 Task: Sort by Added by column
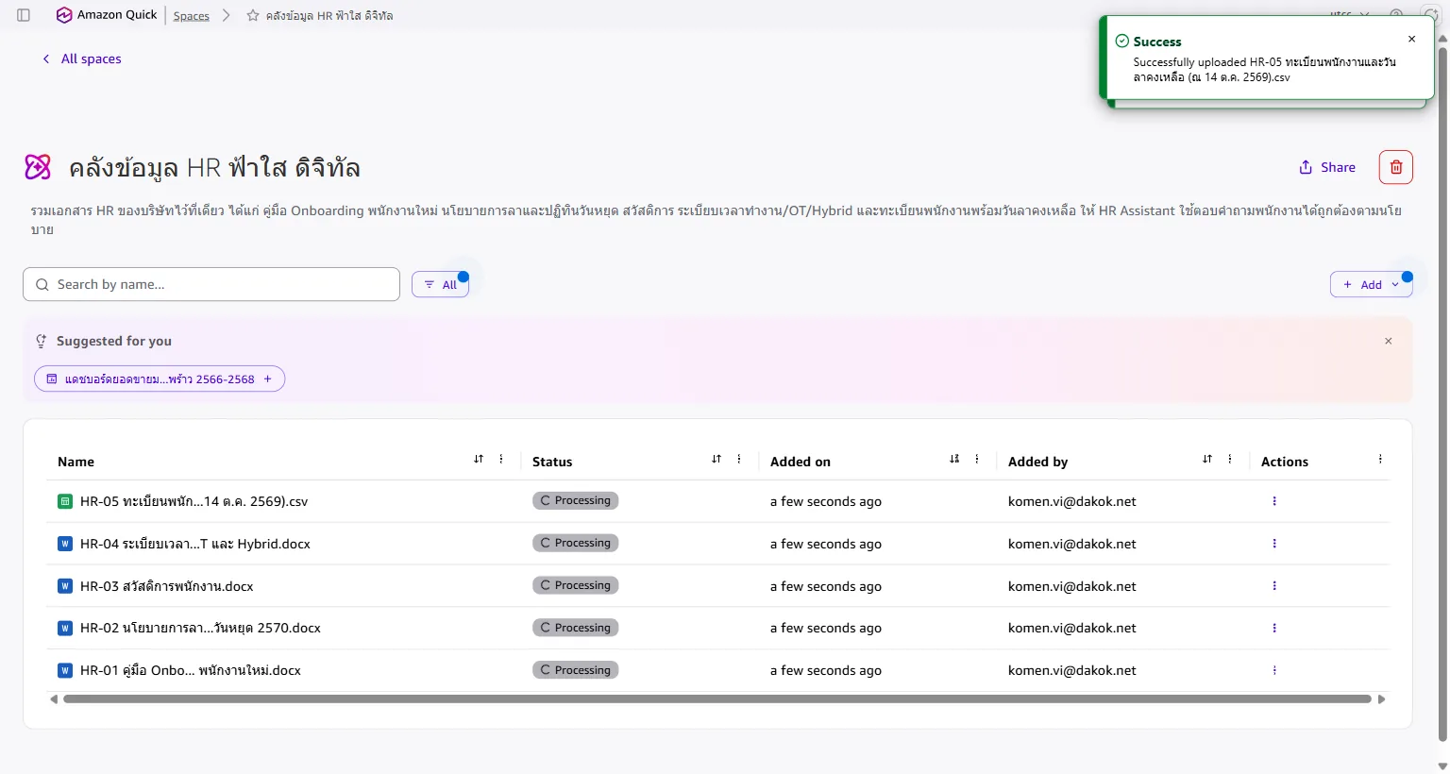tap(1207, 459)
